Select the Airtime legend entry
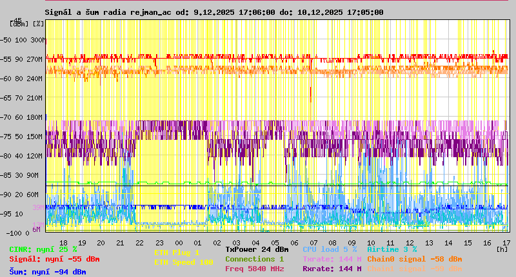This screenshot has width=516, height=277. 392,249
